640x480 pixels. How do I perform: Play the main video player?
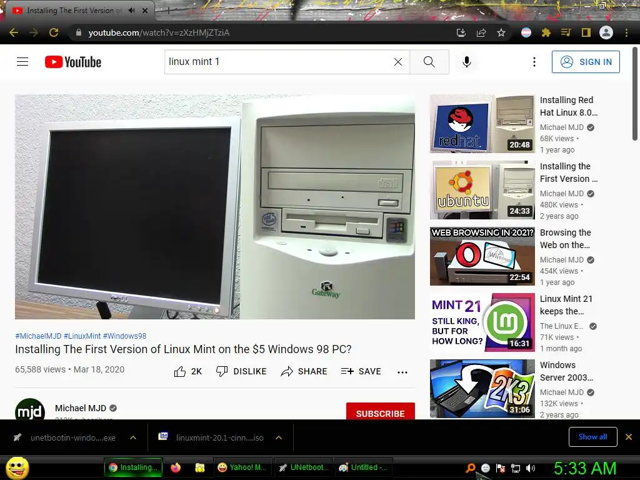[215, 207]
